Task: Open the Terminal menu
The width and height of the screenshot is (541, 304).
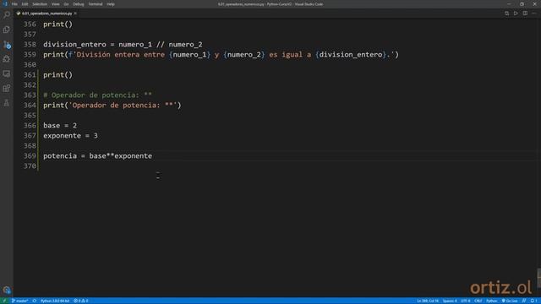Action: (96, 4)
